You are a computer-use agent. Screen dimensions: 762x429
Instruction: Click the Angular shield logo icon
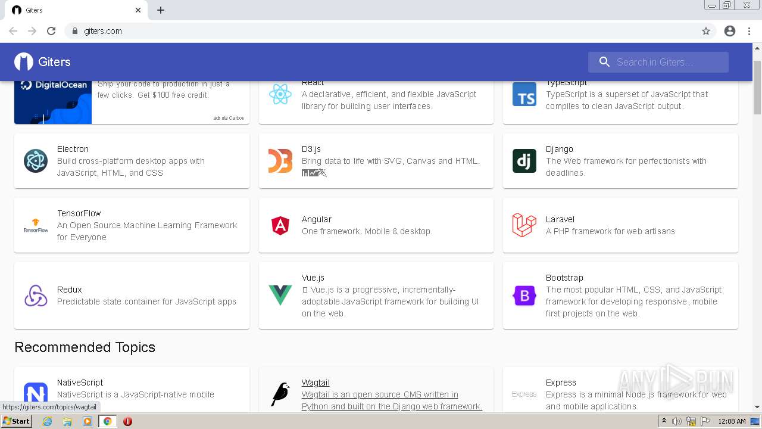tap(280, 225)
